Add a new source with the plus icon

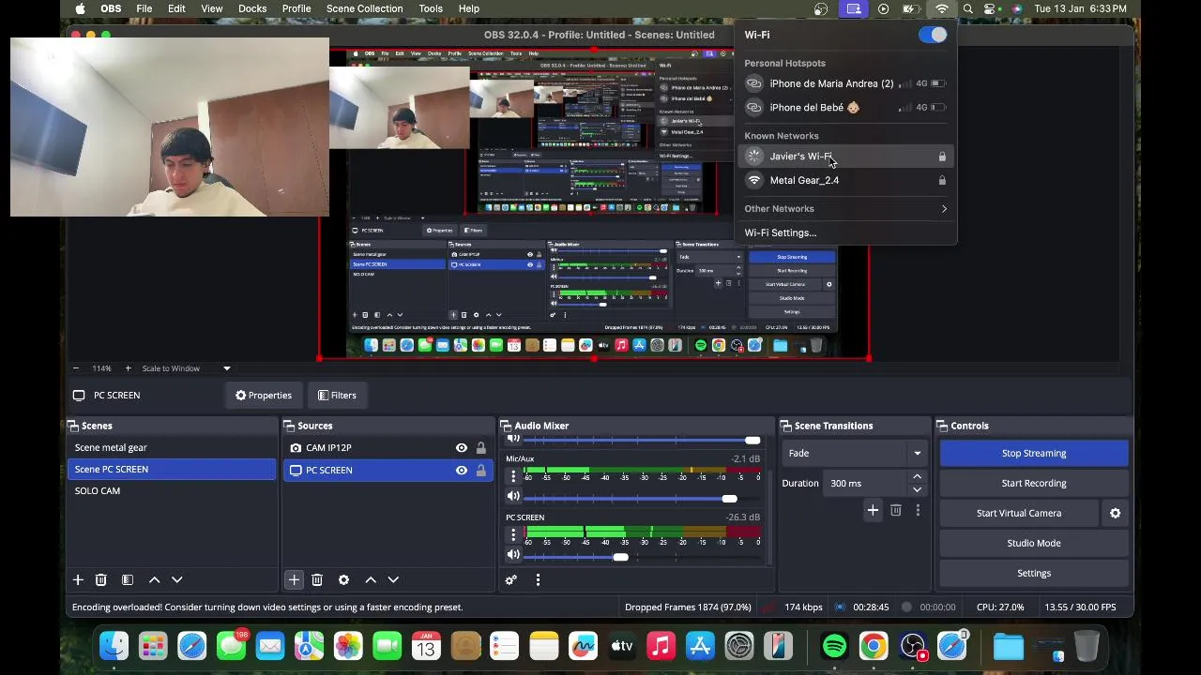point(294,580)
